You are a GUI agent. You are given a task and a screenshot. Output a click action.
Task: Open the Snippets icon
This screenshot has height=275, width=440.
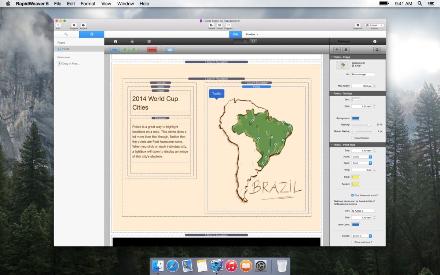[x=228, y=25]
